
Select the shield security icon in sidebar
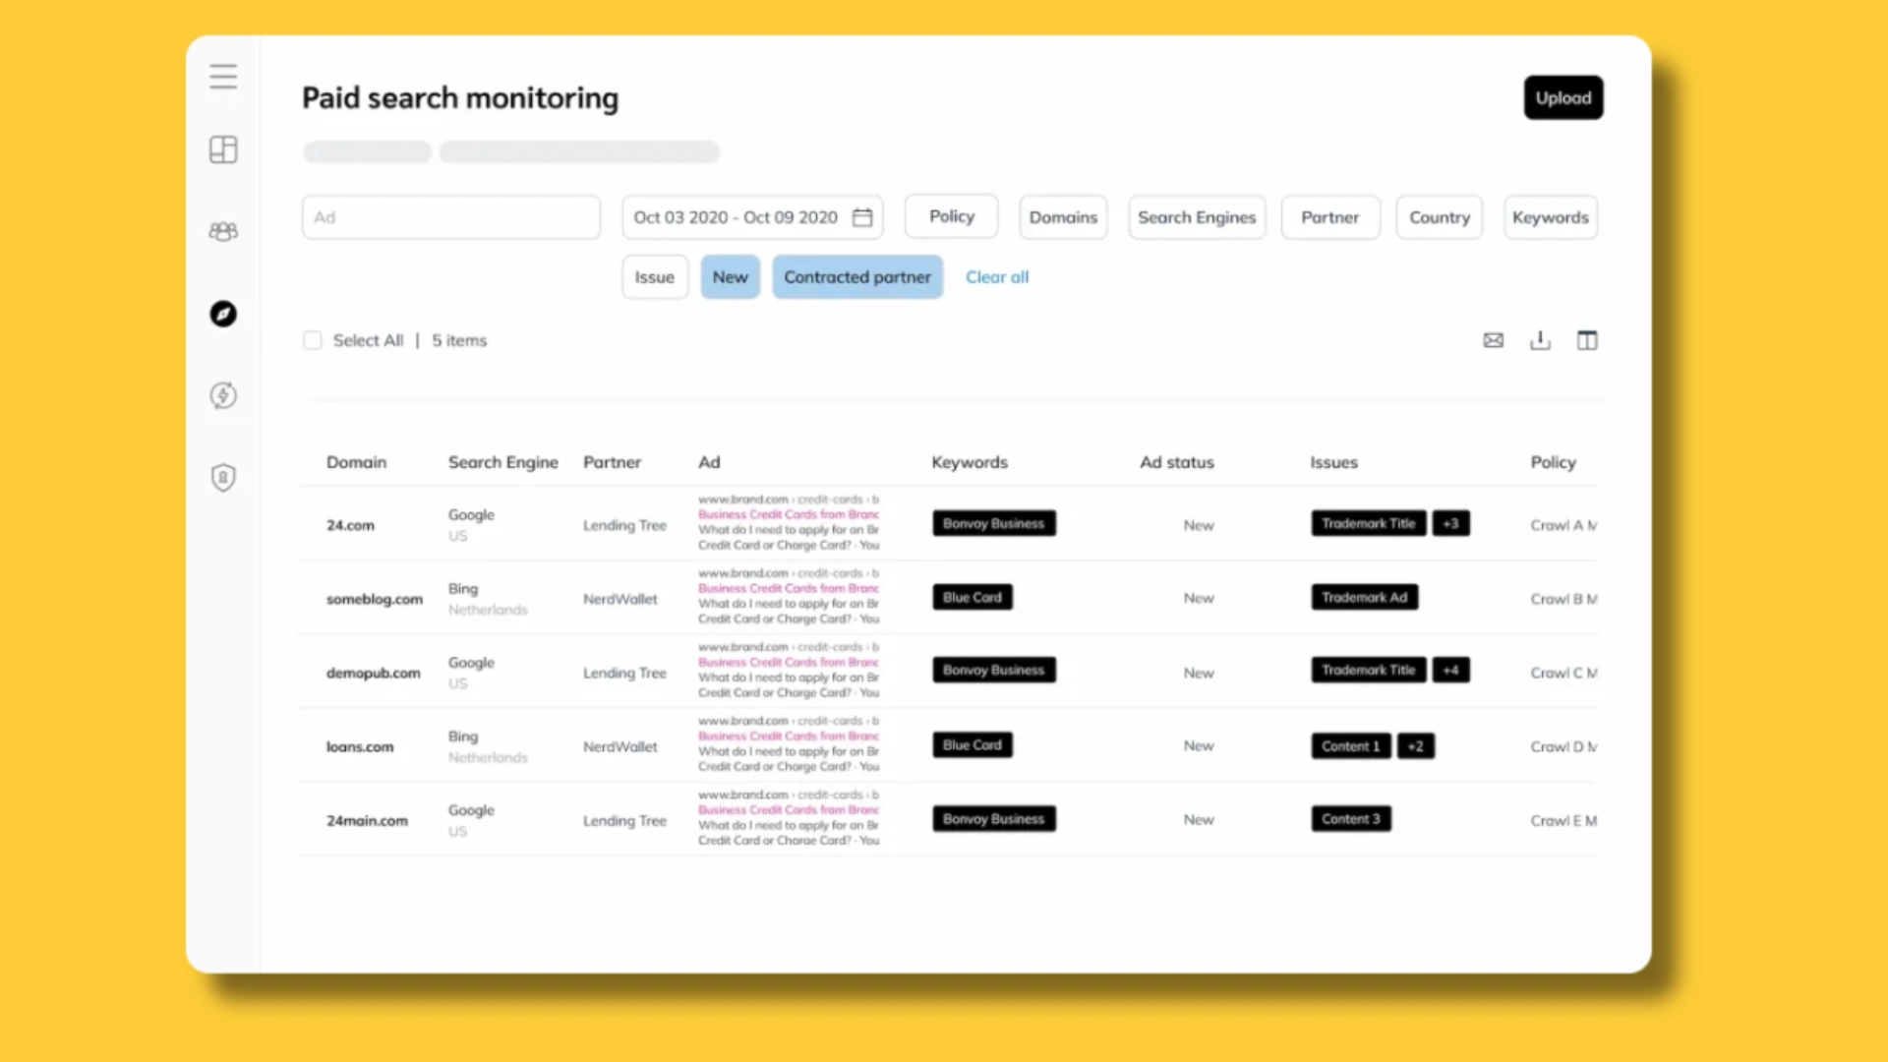point(223,477)
